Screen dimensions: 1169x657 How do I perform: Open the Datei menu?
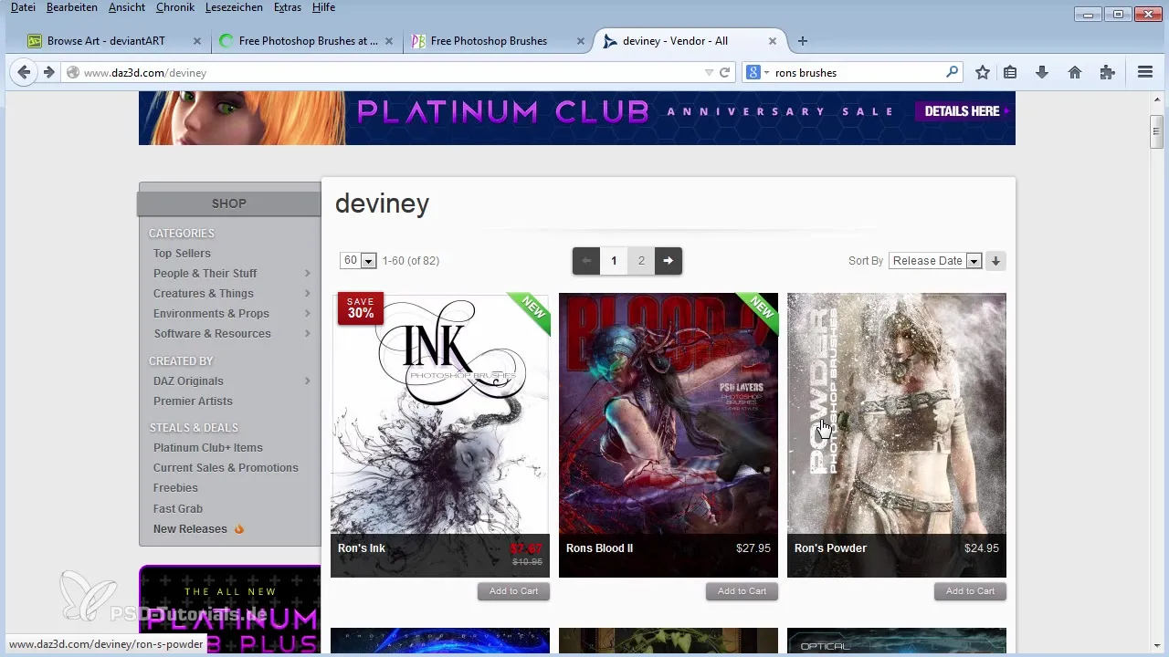(23, 7)
